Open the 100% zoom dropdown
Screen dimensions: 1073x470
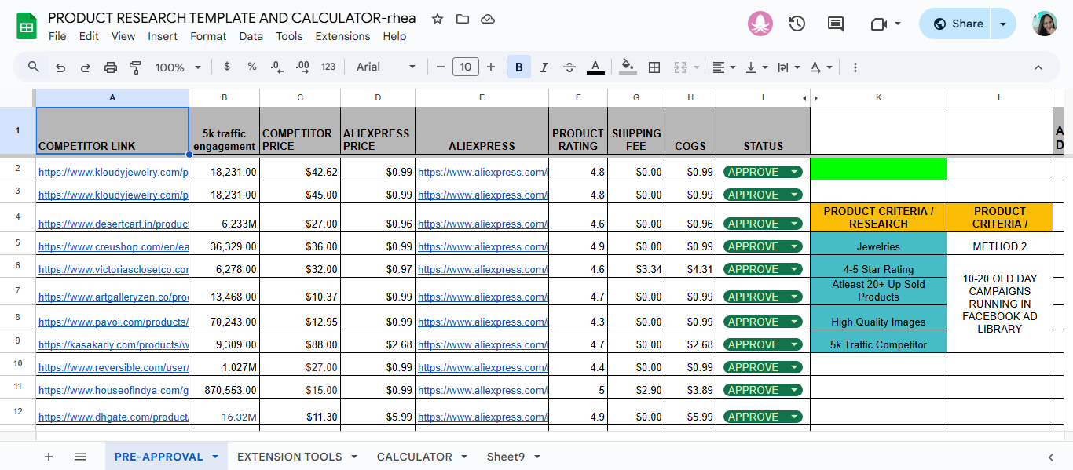[x=178, y=67]
